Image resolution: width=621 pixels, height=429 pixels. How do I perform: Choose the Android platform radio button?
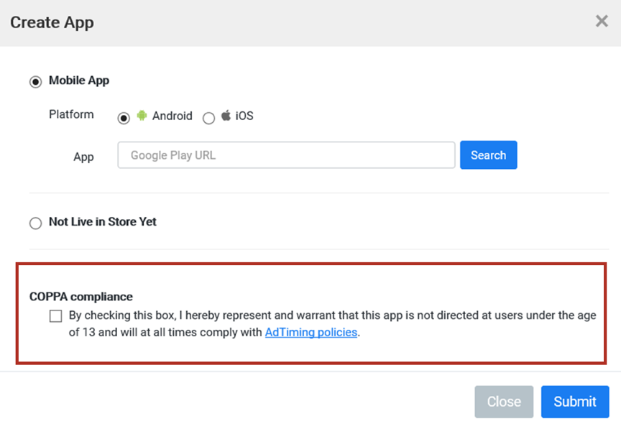(124, 118)
